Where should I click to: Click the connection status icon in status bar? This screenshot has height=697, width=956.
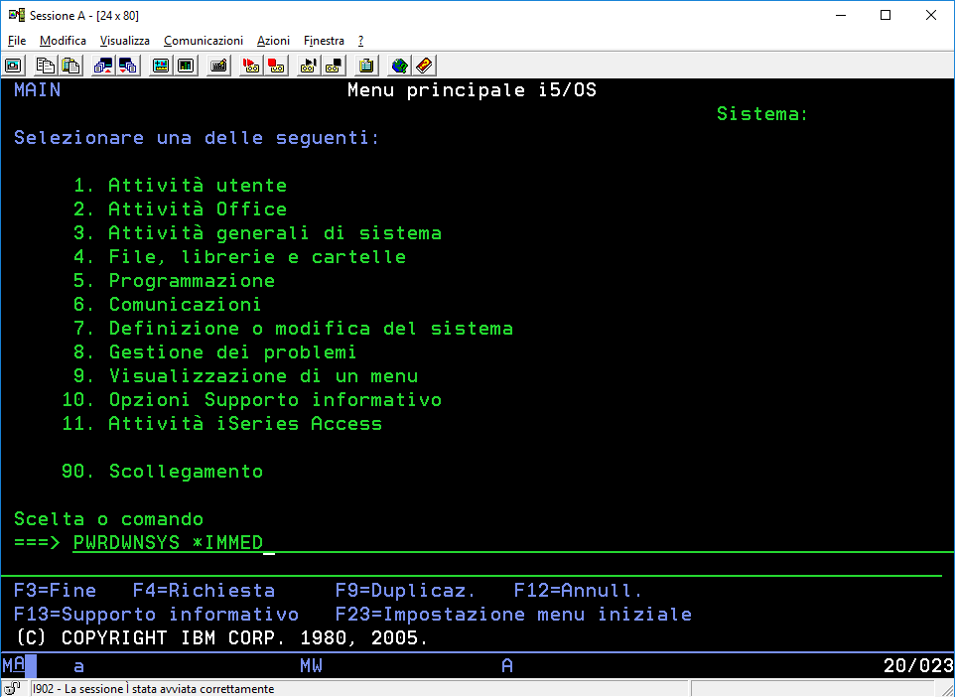pos(12,689)
